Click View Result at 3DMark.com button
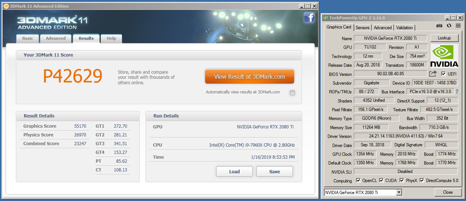 click(x=249, y=77)
